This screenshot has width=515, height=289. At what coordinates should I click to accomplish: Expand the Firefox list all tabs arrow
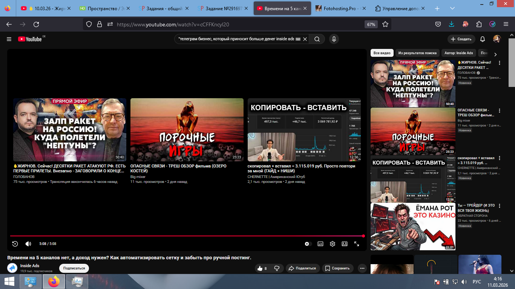pyautogui.click(x=452, y=8)
